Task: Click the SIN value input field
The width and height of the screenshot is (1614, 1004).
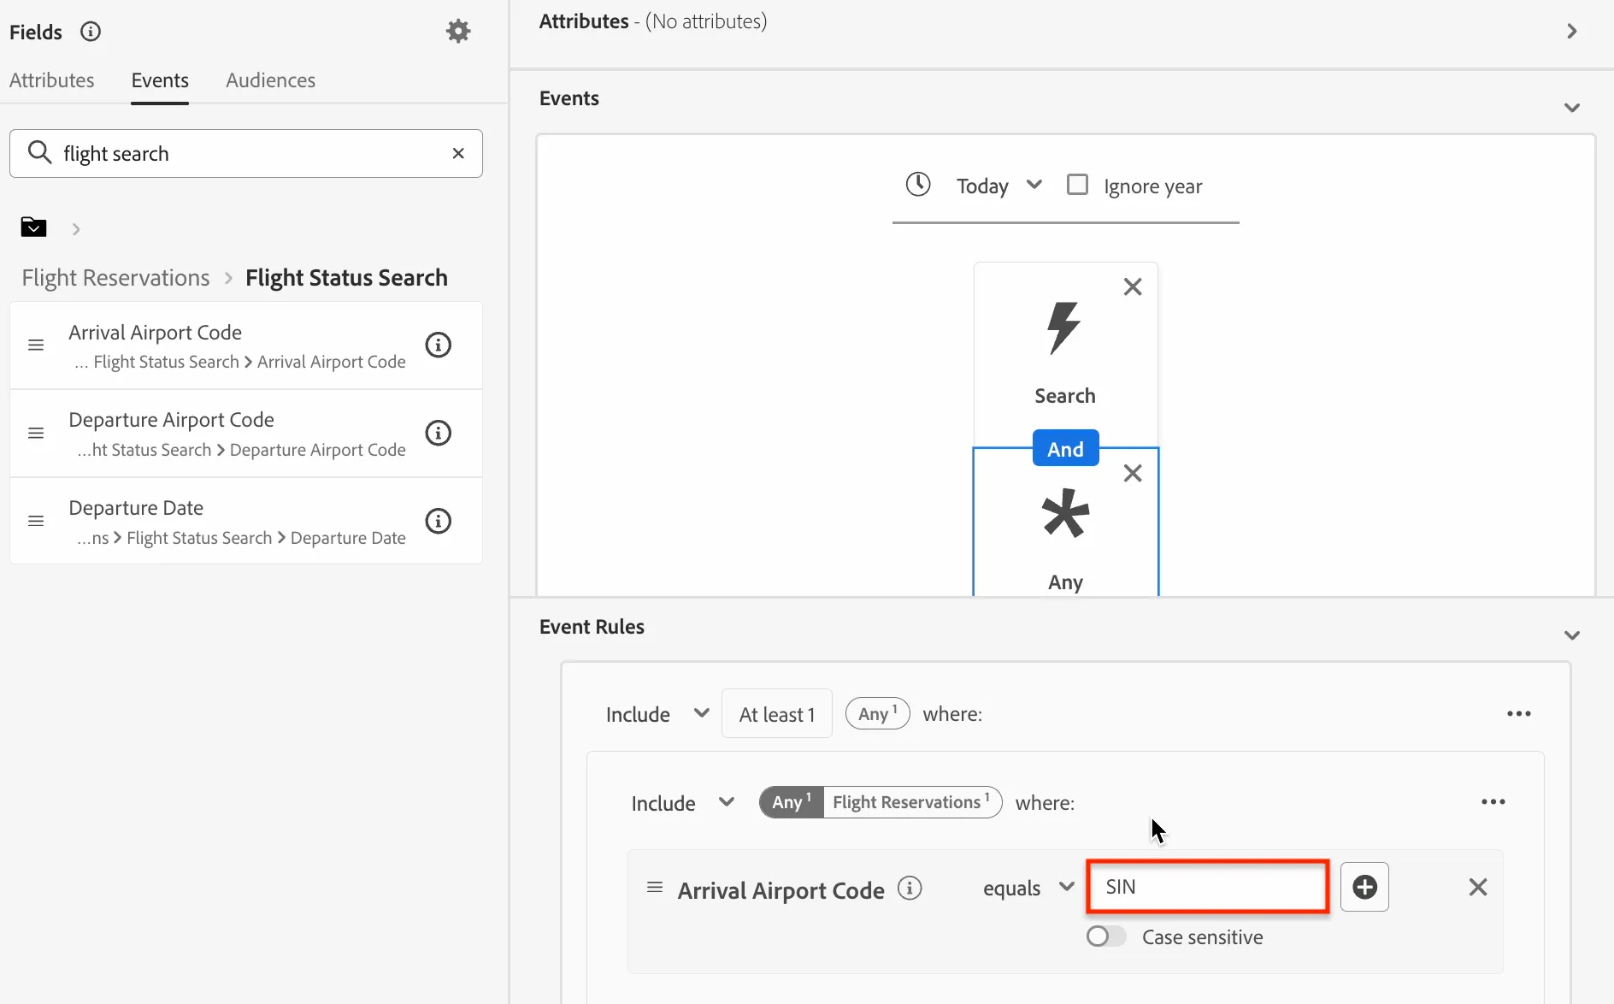Action: [x=1207, y=887]
